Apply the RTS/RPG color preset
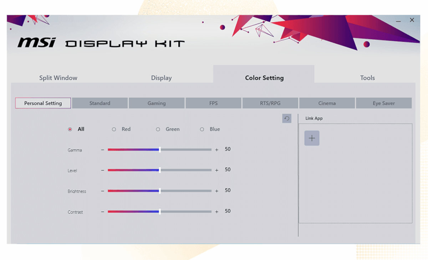428x260 pixels. click(270, 103)
